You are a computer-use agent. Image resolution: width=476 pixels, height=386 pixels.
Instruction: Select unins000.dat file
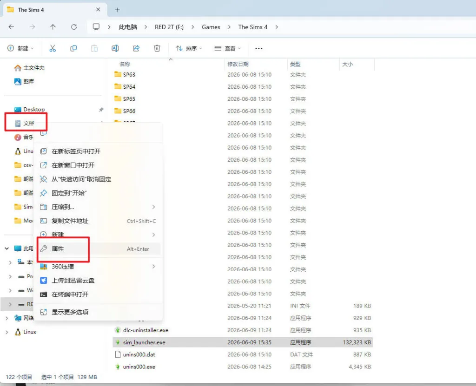(x=135, y=354)
